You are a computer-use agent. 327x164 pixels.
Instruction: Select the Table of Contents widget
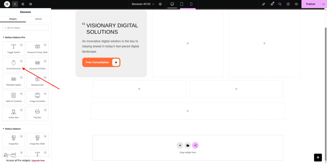pyautogui.click(x=13, y=97)
